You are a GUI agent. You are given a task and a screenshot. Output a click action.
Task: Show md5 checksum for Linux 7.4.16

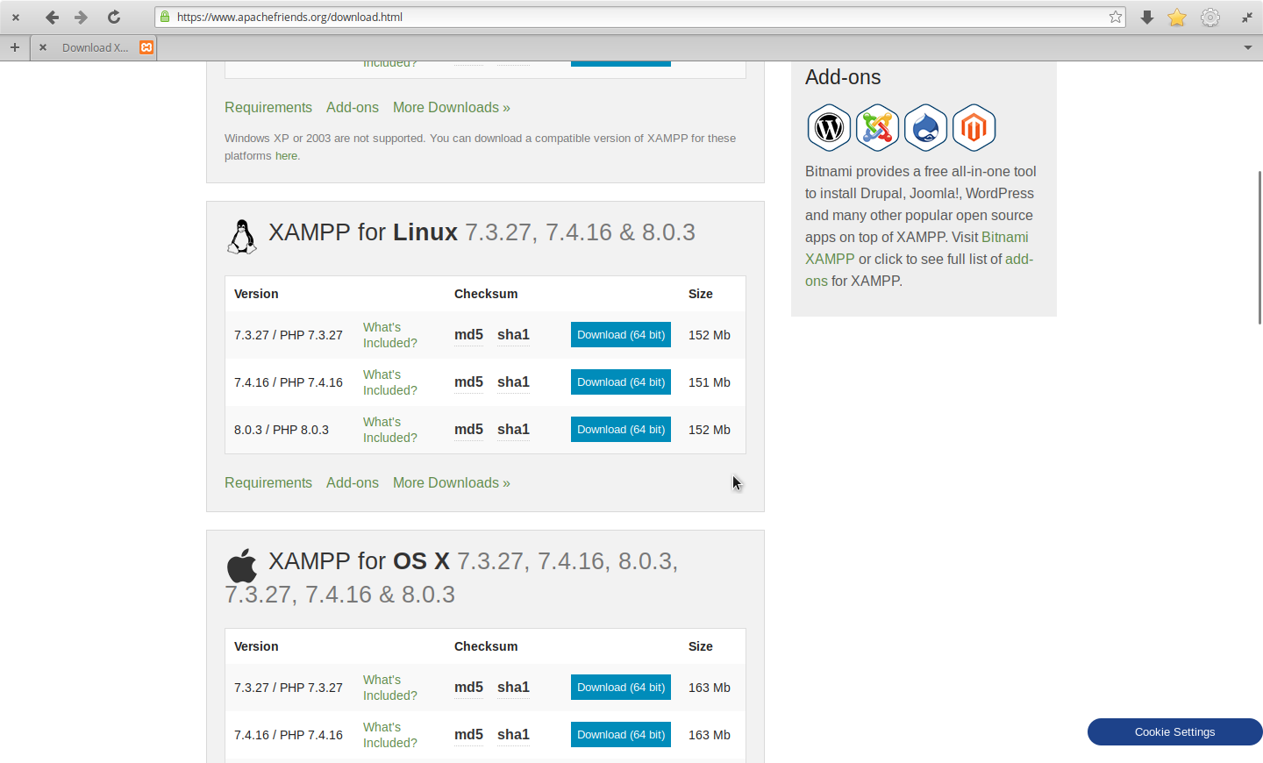coord(468,382)
